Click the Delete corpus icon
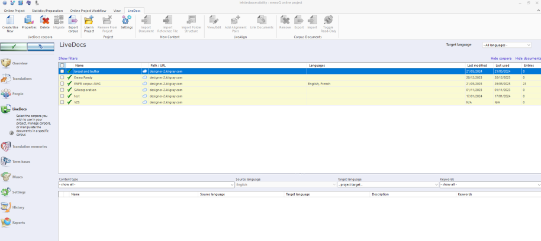This screenshot has height=241, width=541. (x=44, y=22)
